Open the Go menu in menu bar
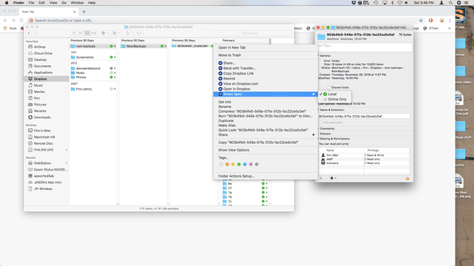Viewport: 474px width, 266px height. 64,3
